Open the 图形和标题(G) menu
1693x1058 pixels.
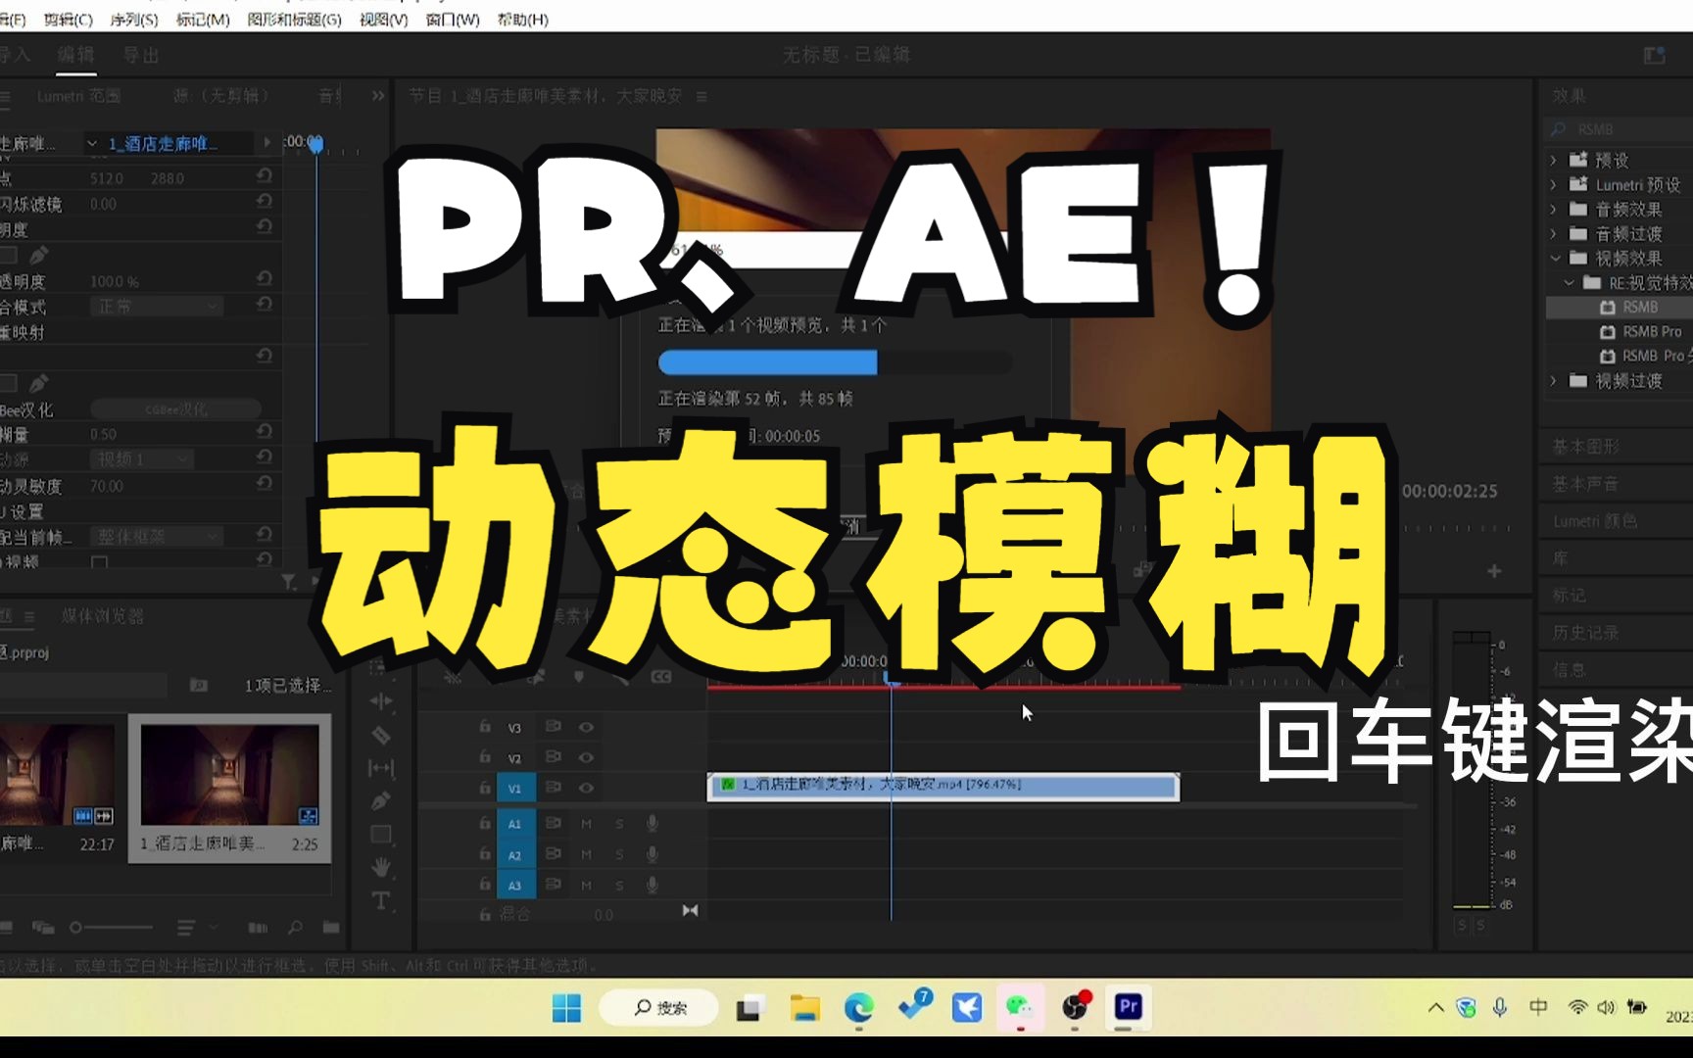click(x=294, y=20)
